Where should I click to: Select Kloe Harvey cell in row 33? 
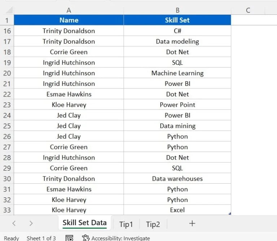(69, 210)
